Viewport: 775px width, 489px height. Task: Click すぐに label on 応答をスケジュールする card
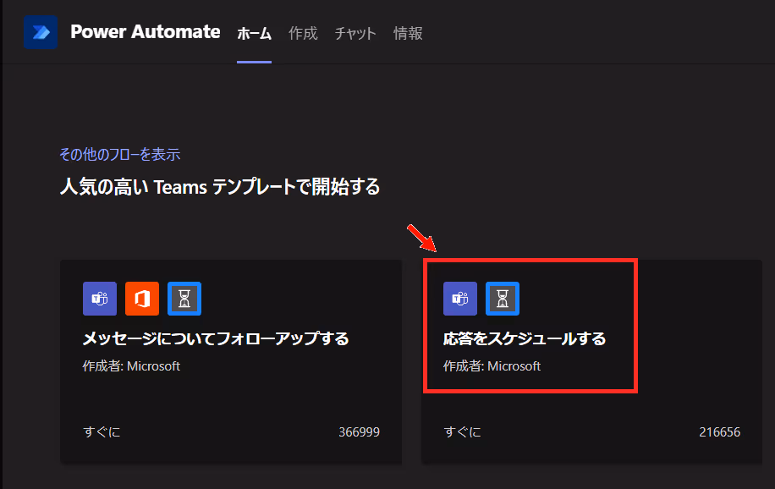[x=462, y=432]
